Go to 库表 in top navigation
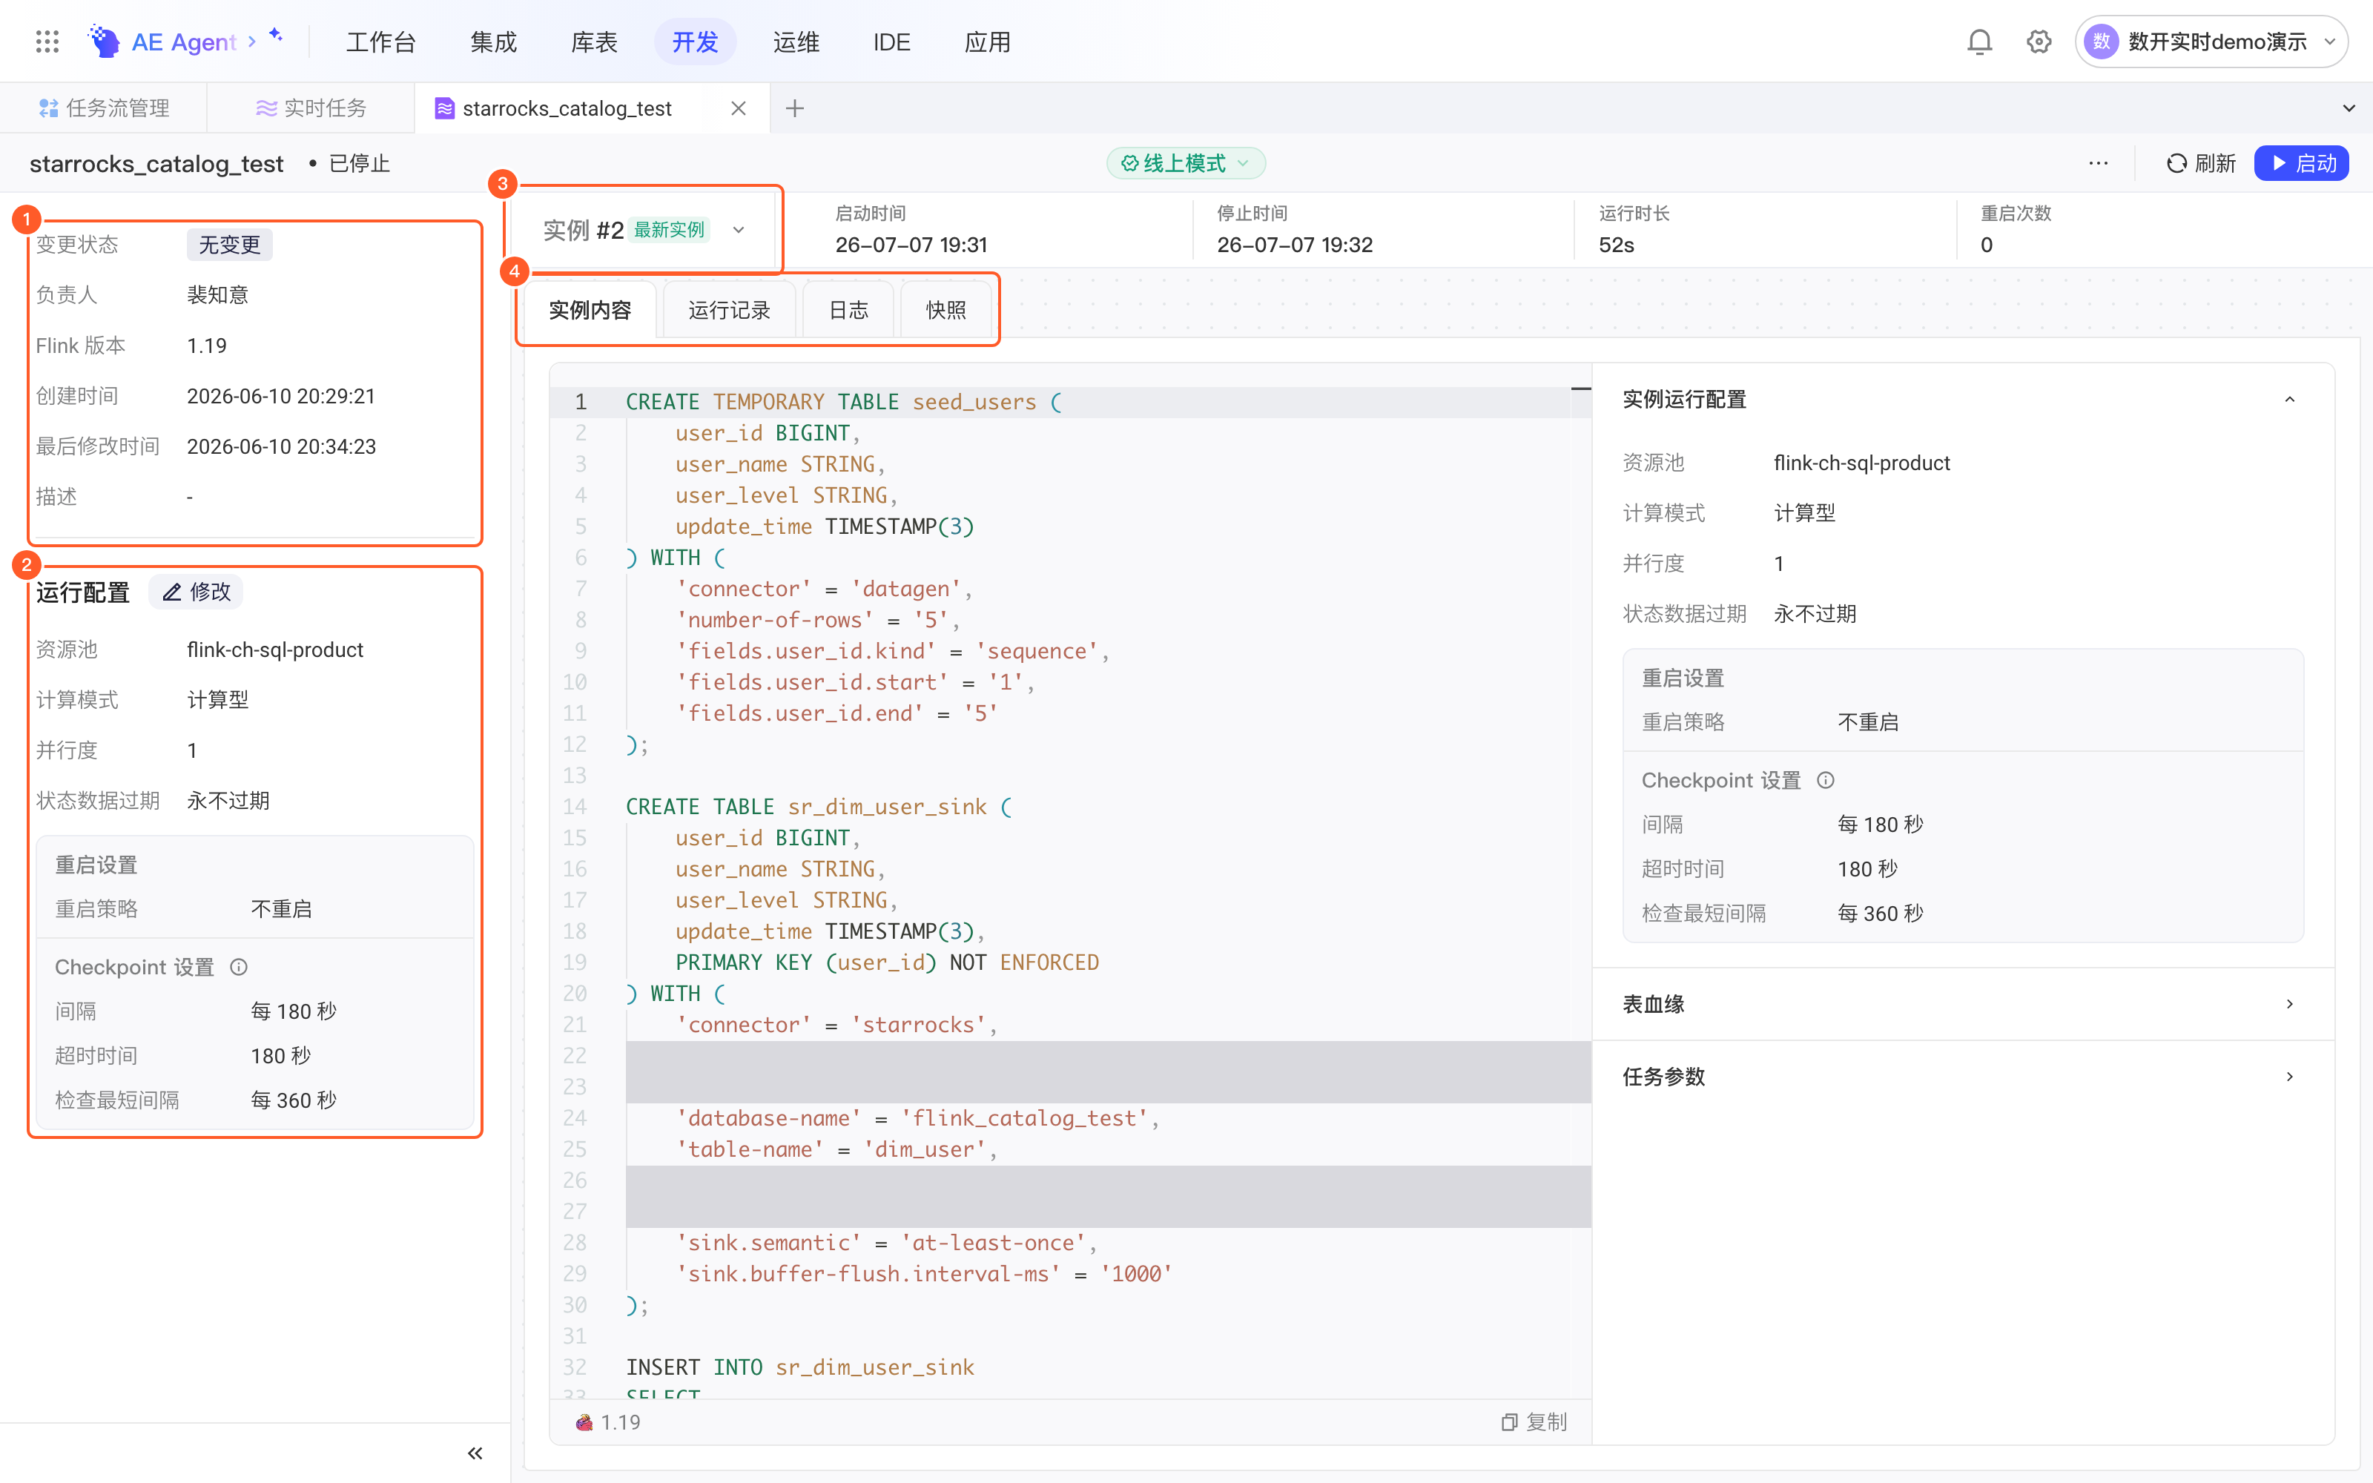Image resolution: width=2373 pixels, height=1483 pixels. click(x=593, y=42)
